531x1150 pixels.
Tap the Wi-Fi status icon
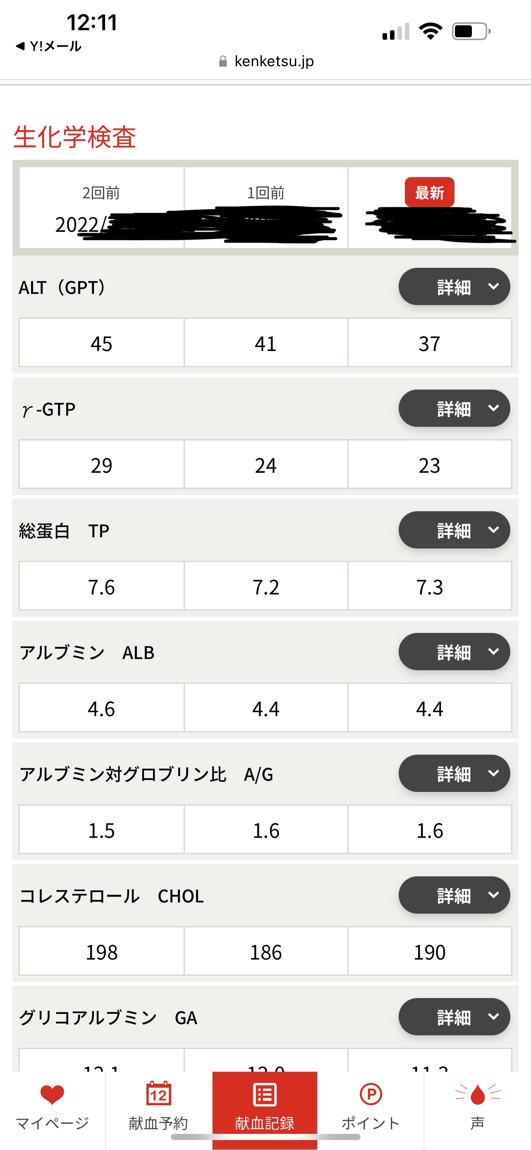pyautogui.click(x=430, y=31)
